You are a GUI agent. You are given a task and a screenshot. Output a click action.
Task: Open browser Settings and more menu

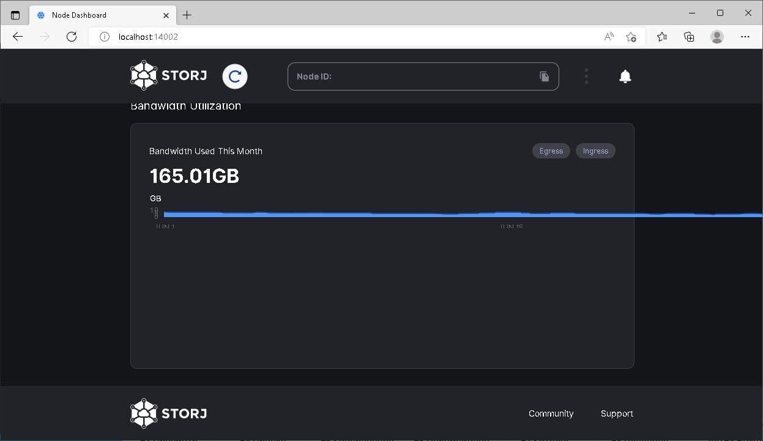click(745, 37)
